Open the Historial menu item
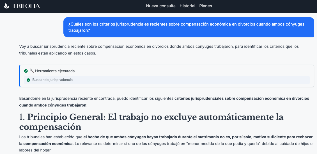The height and width of the screenshot is (154, 317). (187, 6)
